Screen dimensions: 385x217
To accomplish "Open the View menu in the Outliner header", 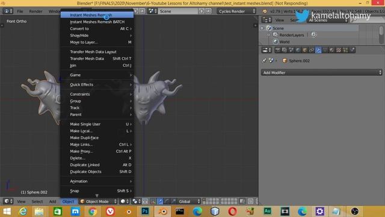I will [279, 20].
